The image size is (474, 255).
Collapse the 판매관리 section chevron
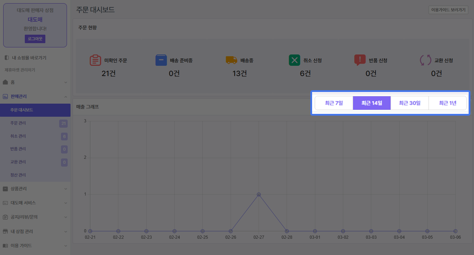[66, 97]
